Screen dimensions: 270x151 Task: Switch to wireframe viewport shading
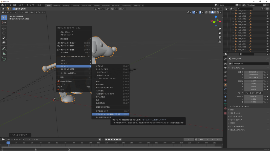pyautogui.click(x=210, y=12)
